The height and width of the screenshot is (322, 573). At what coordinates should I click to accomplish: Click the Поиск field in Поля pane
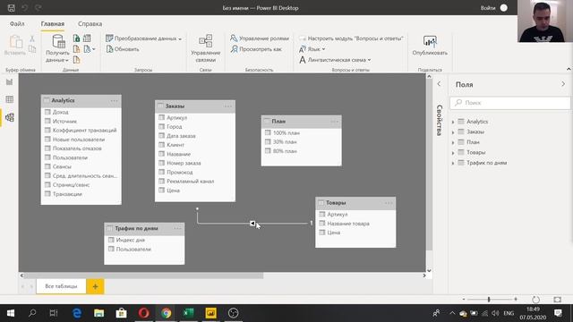click(510, 103)
